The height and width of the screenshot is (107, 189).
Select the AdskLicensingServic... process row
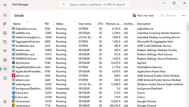98,37
